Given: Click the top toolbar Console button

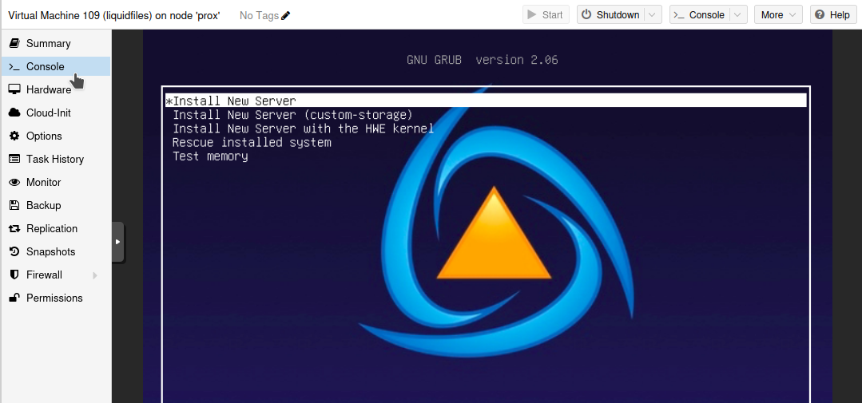Looking at the screenshot, I should (699, 15).
